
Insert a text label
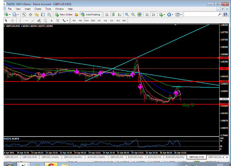58,21
